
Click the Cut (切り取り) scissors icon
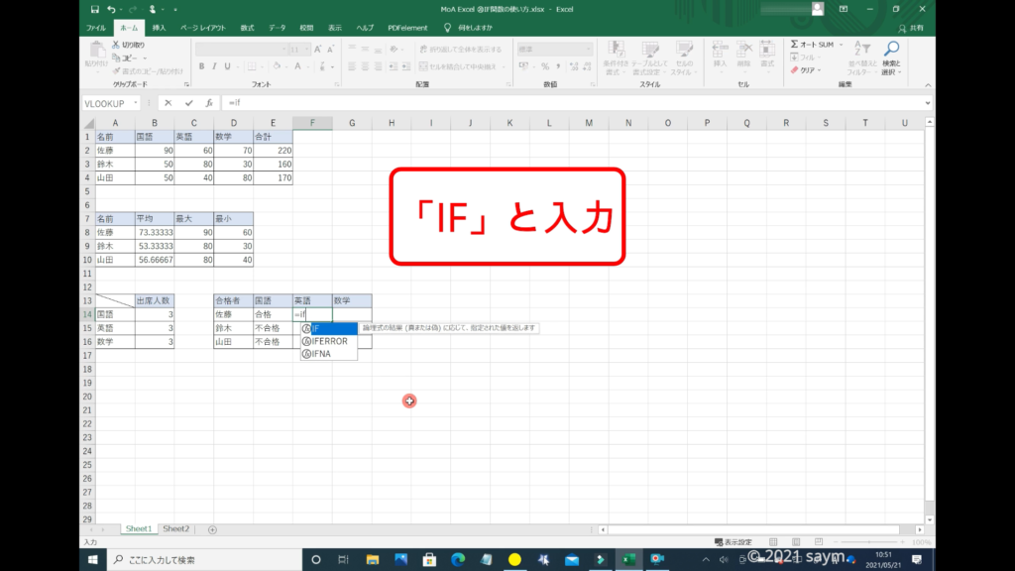(115, 45)
